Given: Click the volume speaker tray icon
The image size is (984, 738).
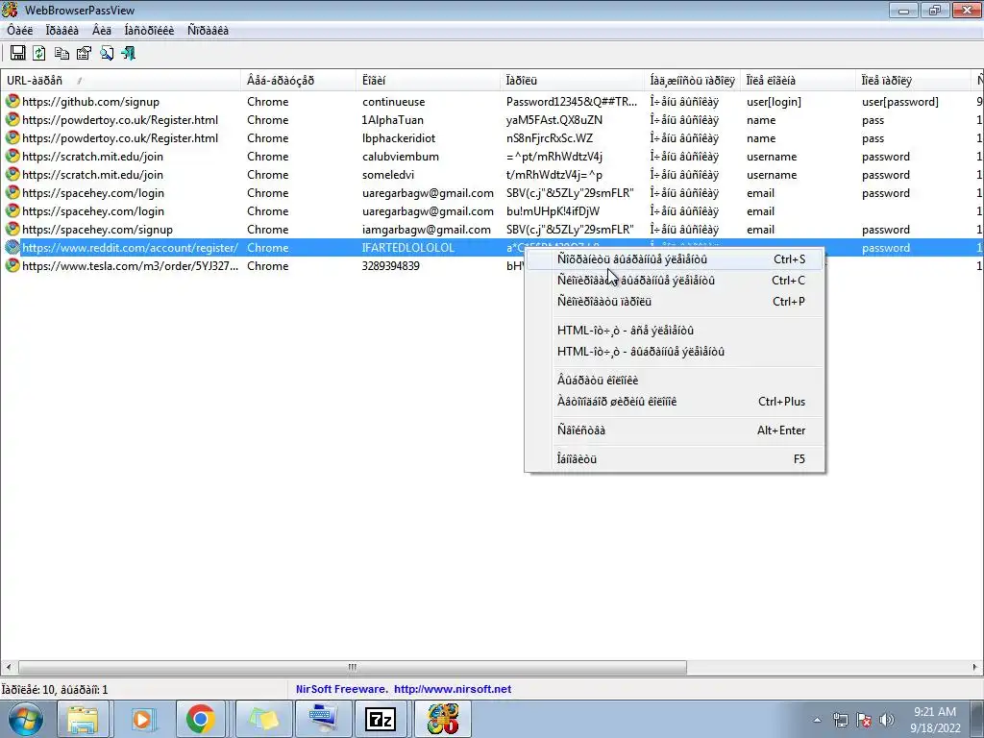Looking at the screenshot, I should [887, 720].
